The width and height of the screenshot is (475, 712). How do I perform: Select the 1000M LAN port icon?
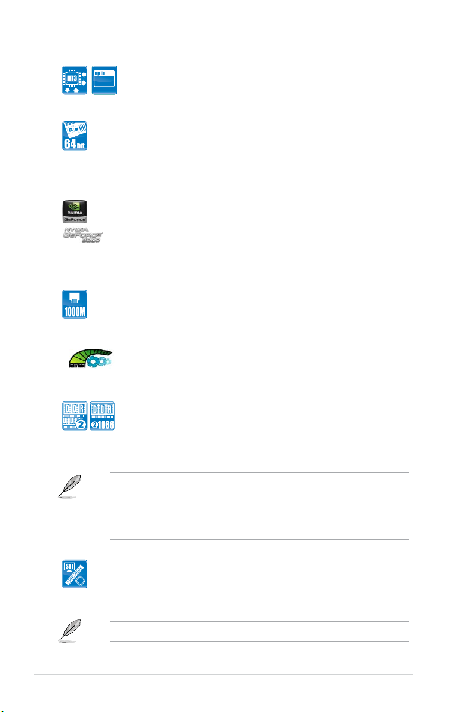tap(75, 304)
